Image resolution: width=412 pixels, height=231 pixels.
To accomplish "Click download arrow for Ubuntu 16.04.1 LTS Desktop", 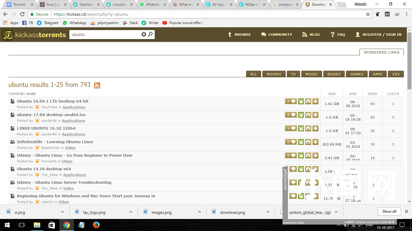I will (x=315, y=101).
